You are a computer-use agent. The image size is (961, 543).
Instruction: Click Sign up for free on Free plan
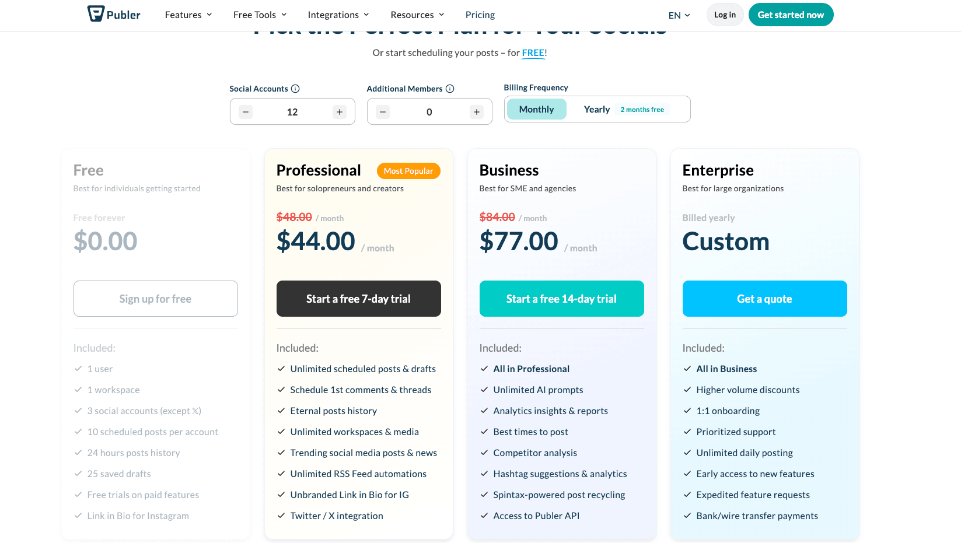click(155, 299)
